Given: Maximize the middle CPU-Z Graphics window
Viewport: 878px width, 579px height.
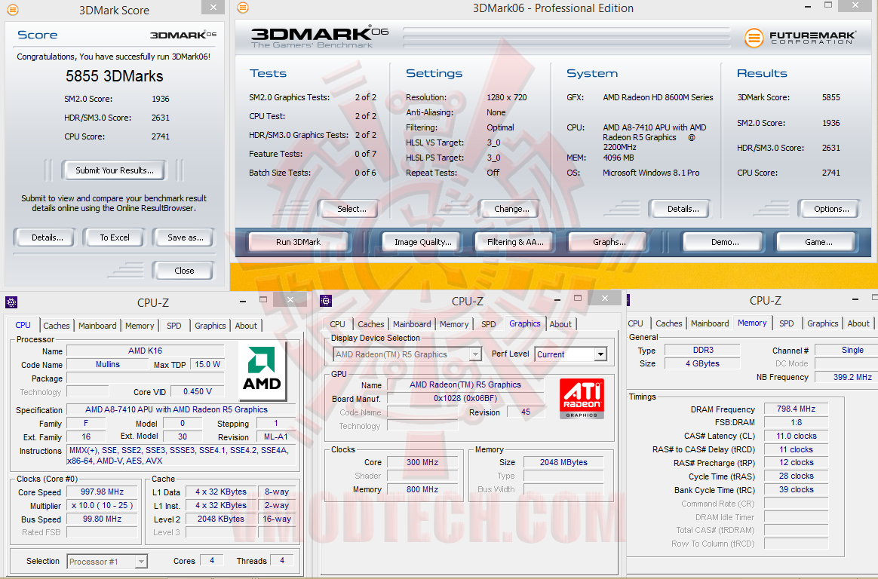Looking at the screenshot, I should [578, 298].
